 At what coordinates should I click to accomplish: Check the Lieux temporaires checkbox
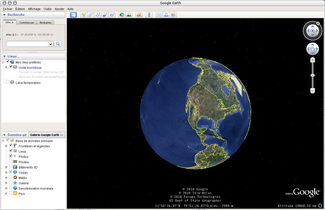pyautogui.click(x=8, y=82)
